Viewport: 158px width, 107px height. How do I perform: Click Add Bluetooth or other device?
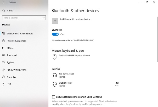[75, 19]
